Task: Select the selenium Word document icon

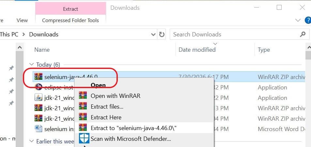Action: click(39, 129)
